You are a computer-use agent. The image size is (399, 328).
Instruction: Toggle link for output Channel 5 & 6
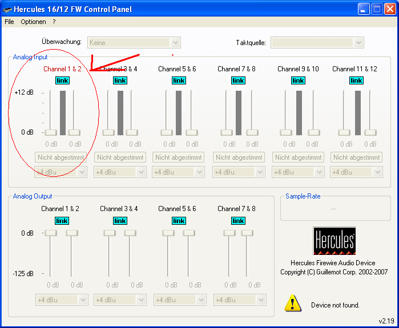tap(179, 221)
